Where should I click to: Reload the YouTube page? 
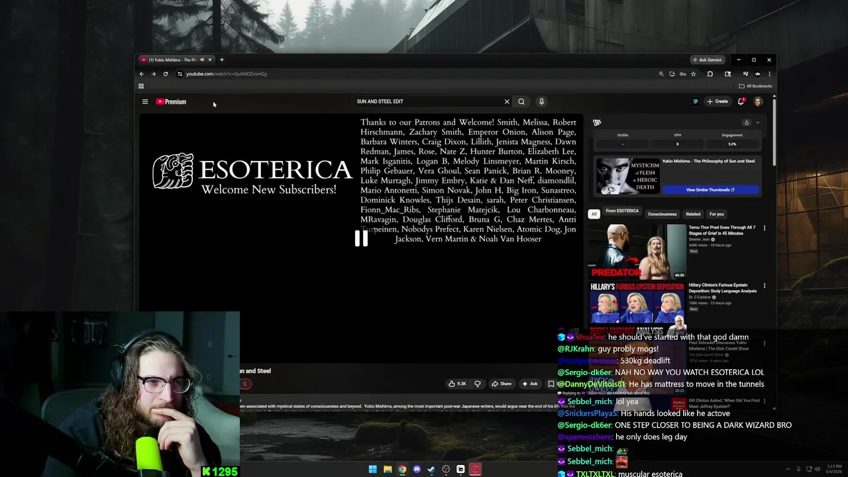point(166,74)
